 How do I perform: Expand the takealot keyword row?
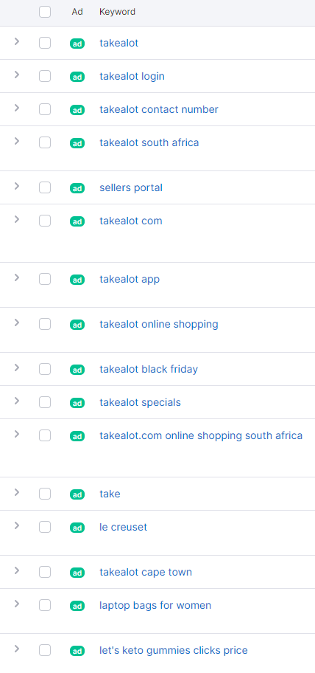[x=17, y=41]
